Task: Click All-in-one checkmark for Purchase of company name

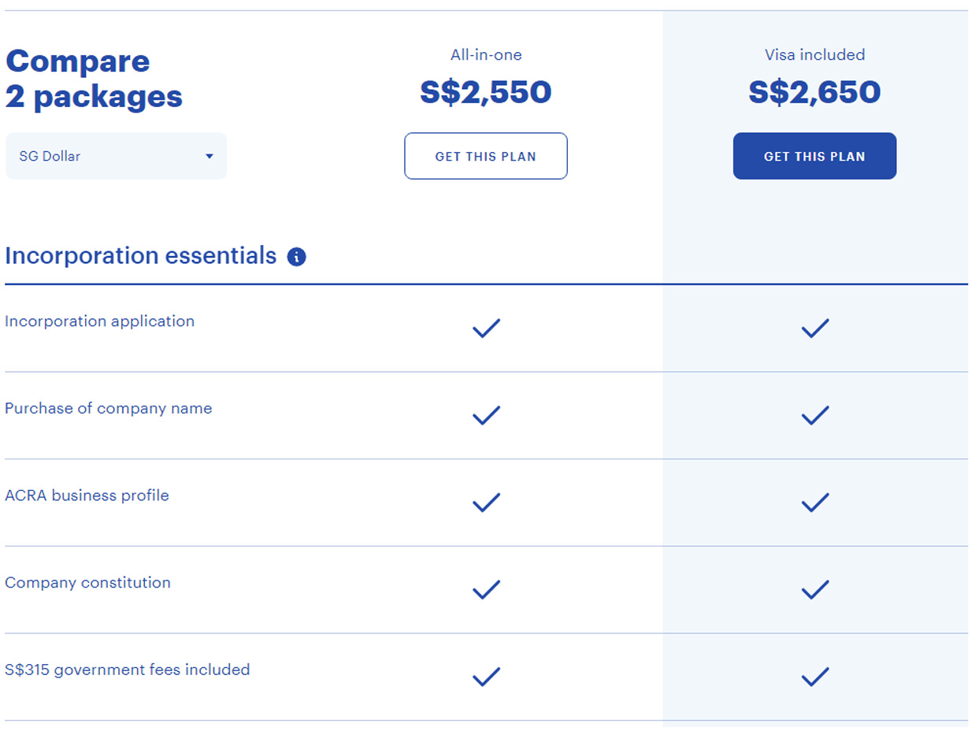Action: 486,415
